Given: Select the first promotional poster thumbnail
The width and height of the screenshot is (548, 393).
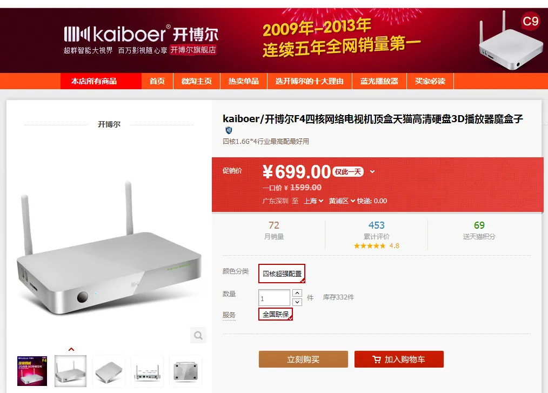Looking at the screenshot, I should pos(32,371).
